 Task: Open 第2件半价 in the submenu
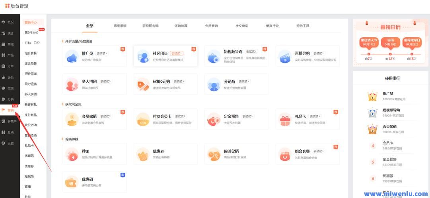31,32
